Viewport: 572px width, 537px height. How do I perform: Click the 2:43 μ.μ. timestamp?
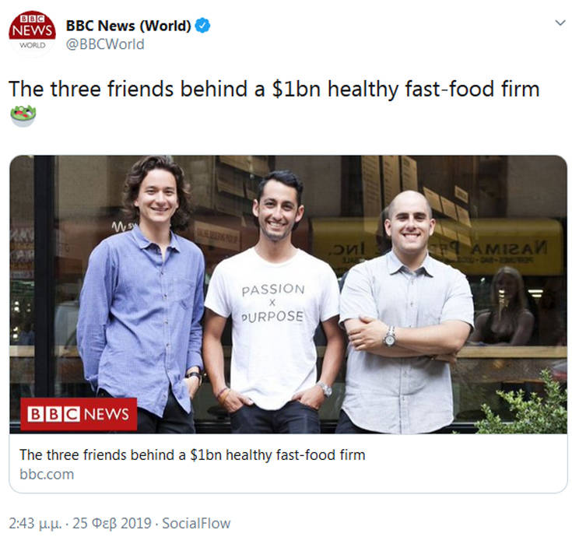click(35, 523)
